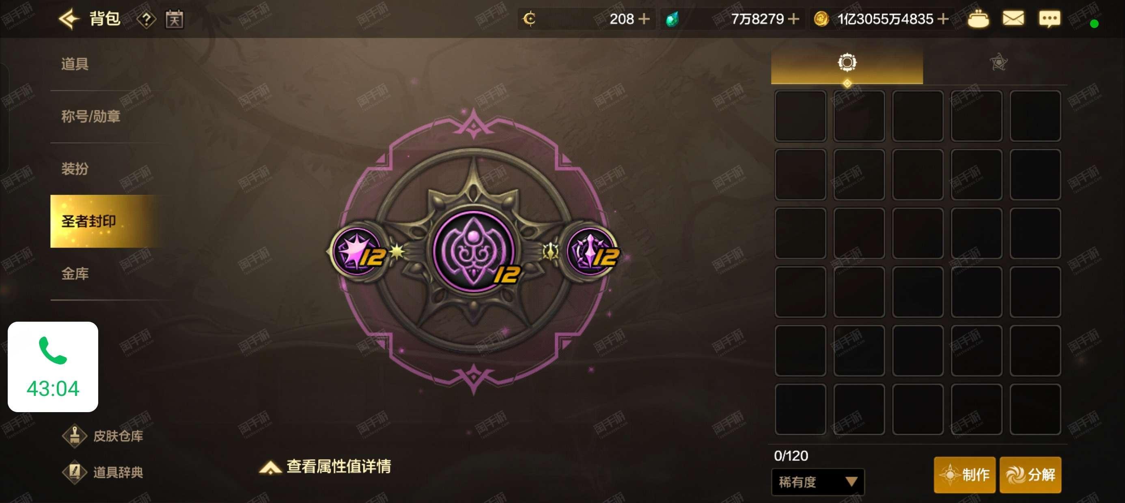The image size is (1125, 503).
Task: Open the gold pouch shop icon
Action: [978, 19]
